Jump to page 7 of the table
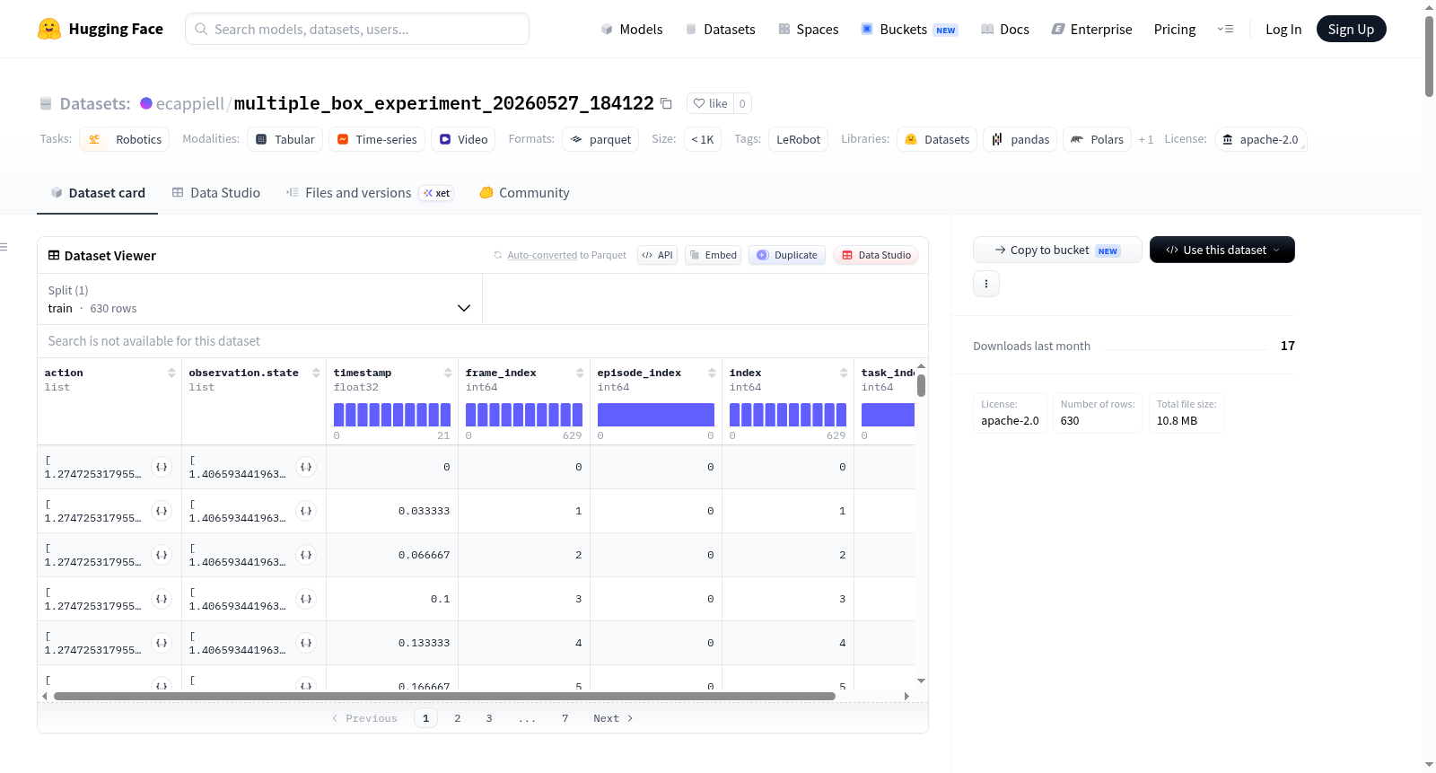 pyautogui.click(x=565, y=718)
